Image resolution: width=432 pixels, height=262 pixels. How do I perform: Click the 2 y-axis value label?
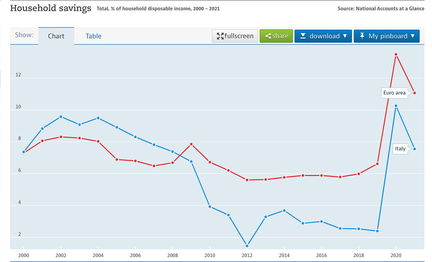[19, 234]
